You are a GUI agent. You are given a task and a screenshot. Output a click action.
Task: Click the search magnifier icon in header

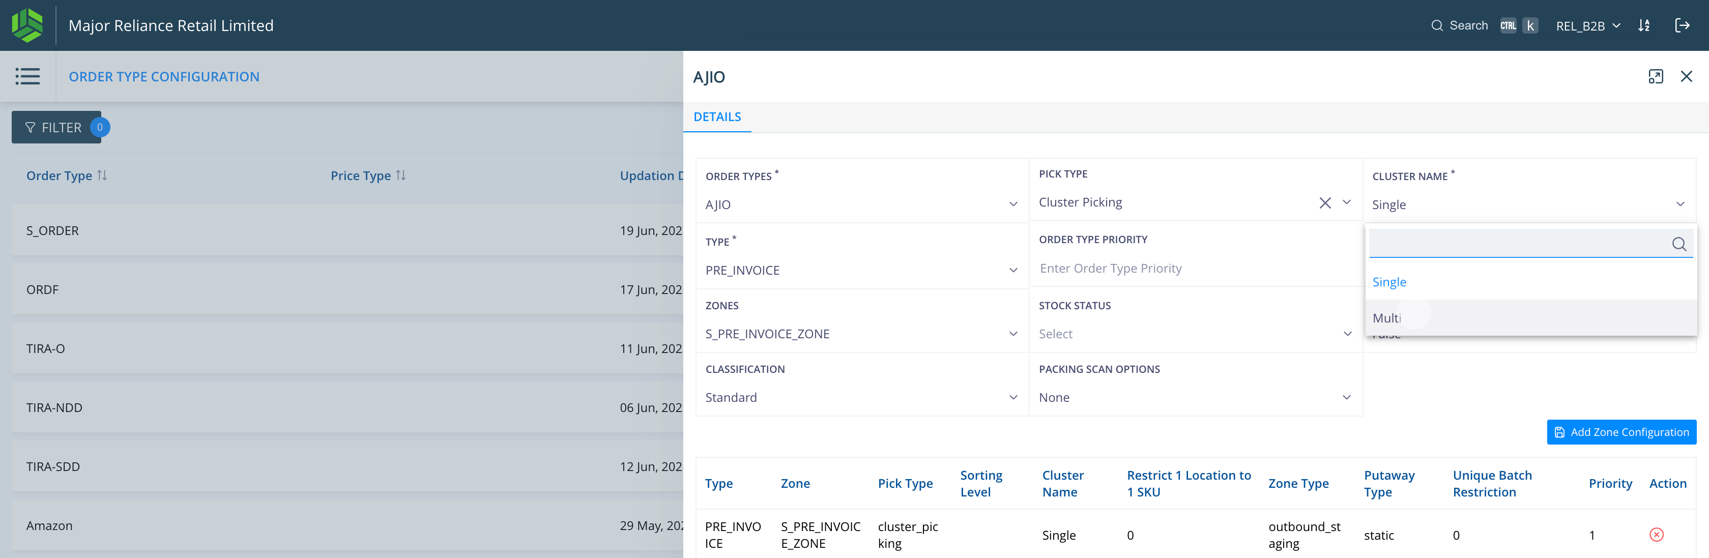pos(1436,26)
